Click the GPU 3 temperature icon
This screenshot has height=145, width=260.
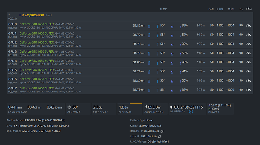pos(158,53)
